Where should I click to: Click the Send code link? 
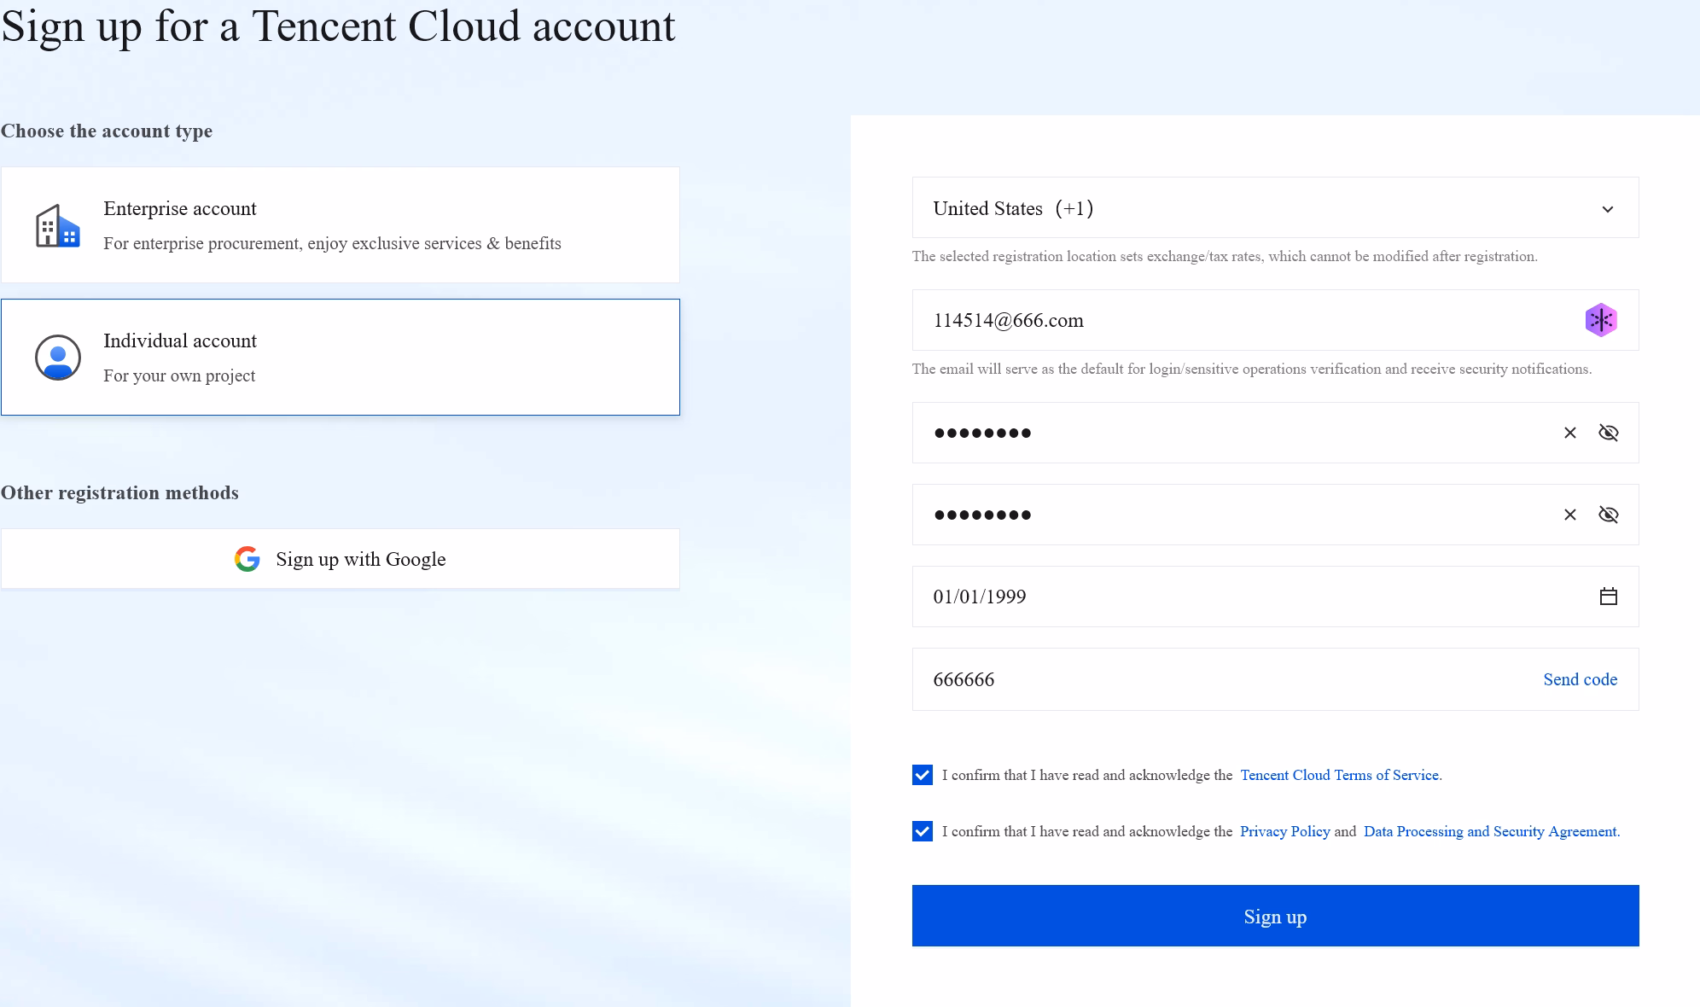pos(1580,679)
